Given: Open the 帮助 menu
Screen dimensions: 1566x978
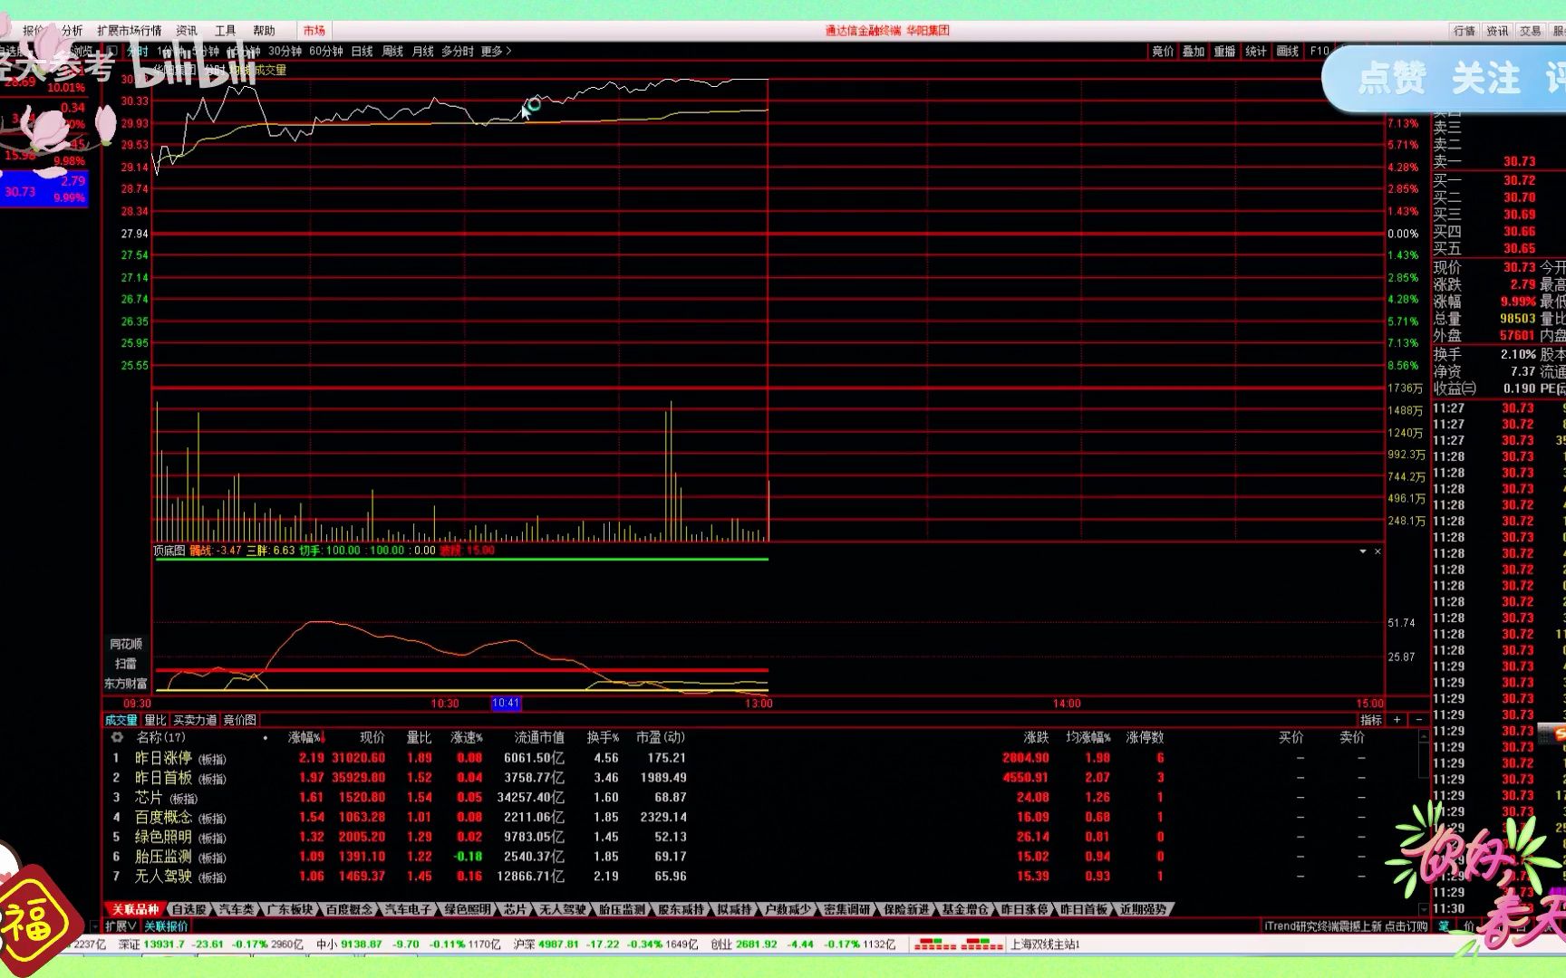Looking at the screenshot, I should (x=264, y=31).
